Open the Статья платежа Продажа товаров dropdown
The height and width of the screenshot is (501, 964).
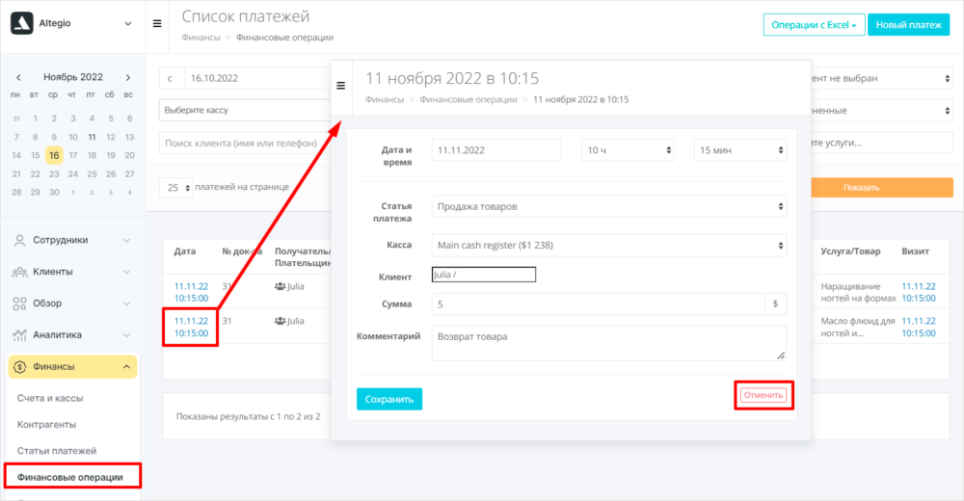click(x=609, y=206)
